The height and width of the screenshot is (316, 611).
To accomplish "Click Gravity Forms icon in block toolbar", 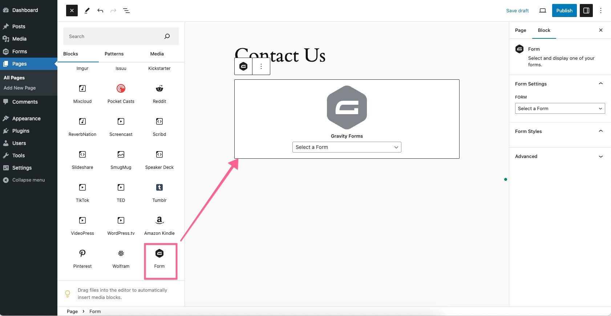I will [243, 66].
